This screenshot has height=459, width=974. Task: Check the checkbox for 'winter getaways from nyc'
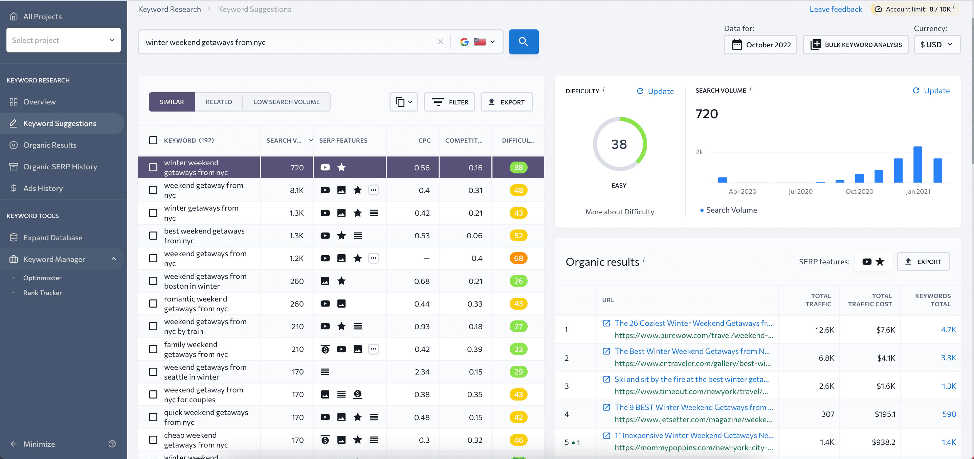[153, 213]
